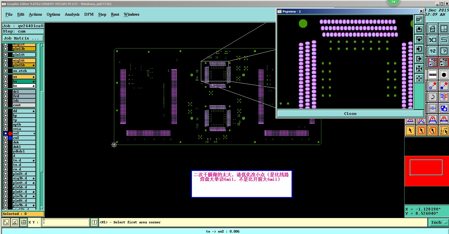
Task: Open the question mark help icon
Action: tap(444, 51)
